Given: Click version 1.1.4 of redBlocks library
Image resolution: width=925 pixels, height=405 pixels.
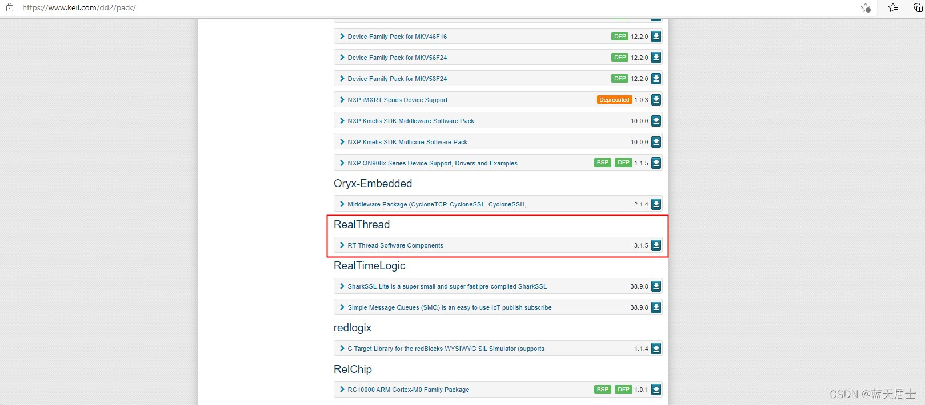Looking at the screenshot, I should coord(640,349).
